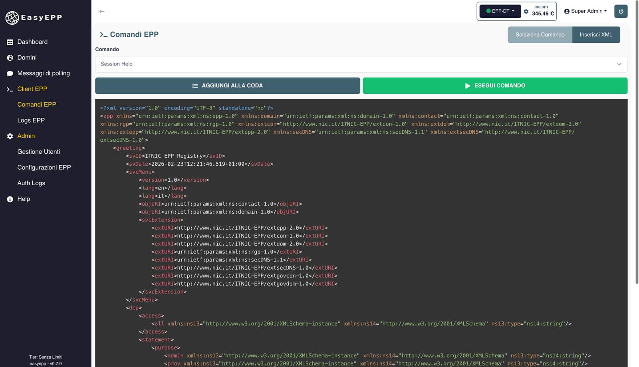Open Logs EPP in sidebar
The height and width of the screenshot is (367, 639).
(x=31, y=120)
